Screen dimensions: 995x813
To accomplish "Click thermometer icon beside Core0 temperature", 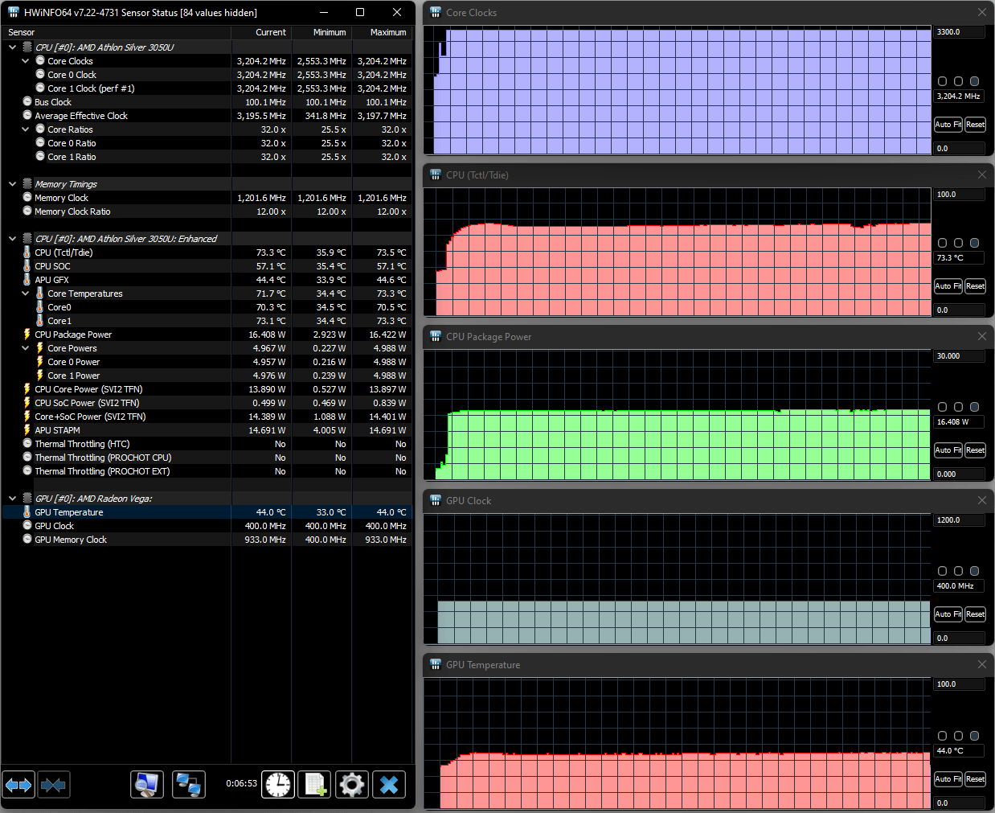I will (x=40, y=307).
